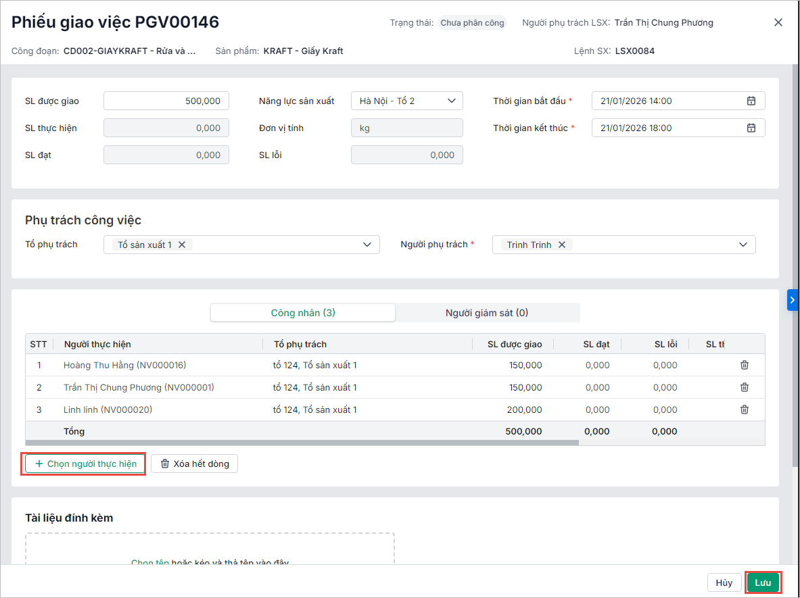
Task: Click the SL được giao input field
Action: pyautogui.click(x=166, y=101)
